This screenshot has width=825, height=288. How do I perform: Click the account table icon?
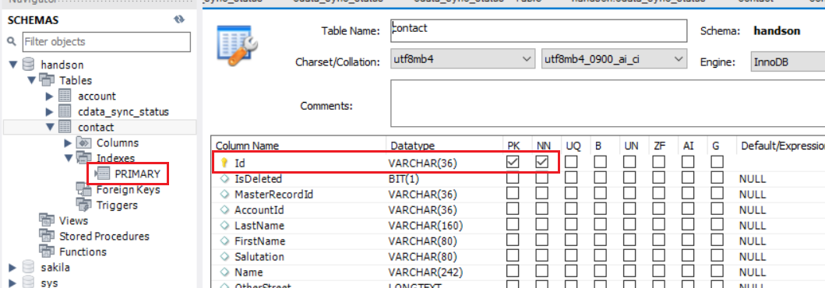[65, 97]
